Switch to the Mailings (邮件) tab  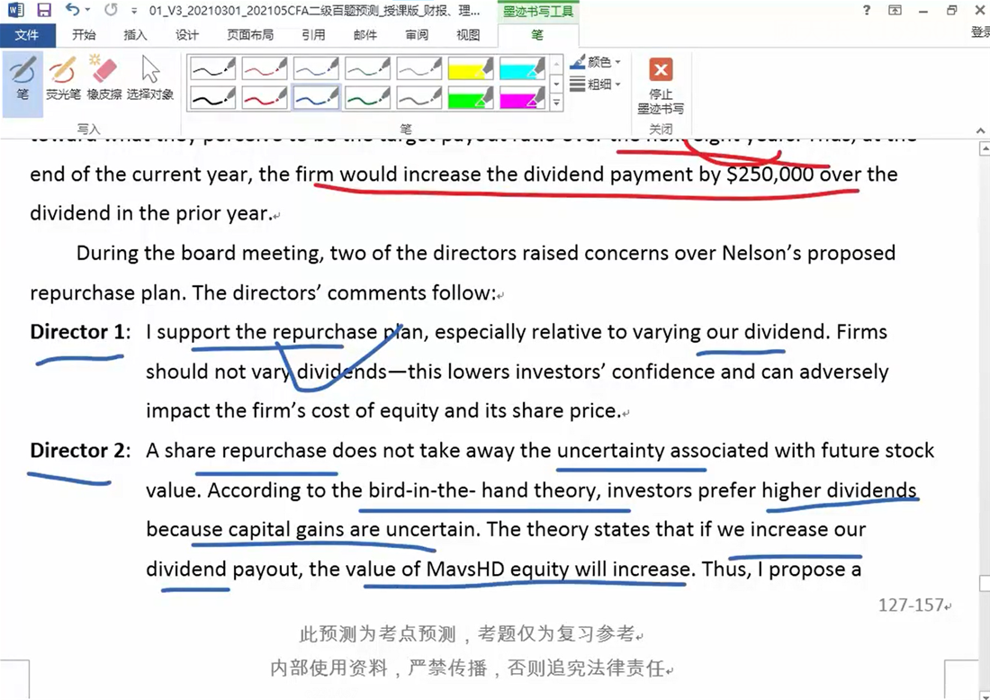tap(364, 35)
